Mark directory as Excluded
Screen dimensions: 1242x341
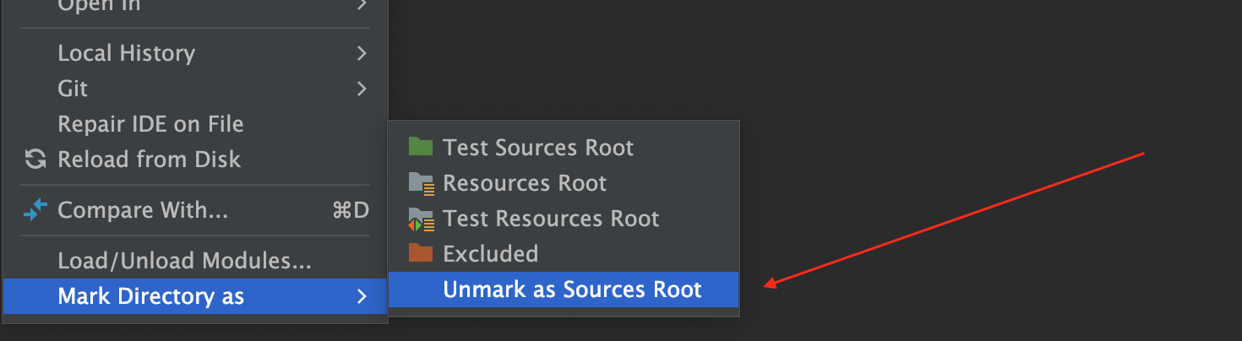490,253
